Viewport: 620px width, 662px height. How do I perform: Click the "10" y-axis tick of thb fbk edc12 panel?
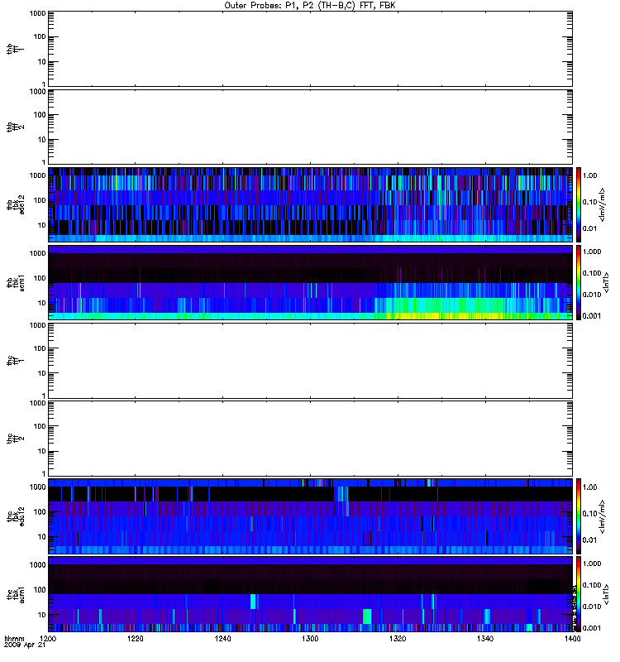42,225
